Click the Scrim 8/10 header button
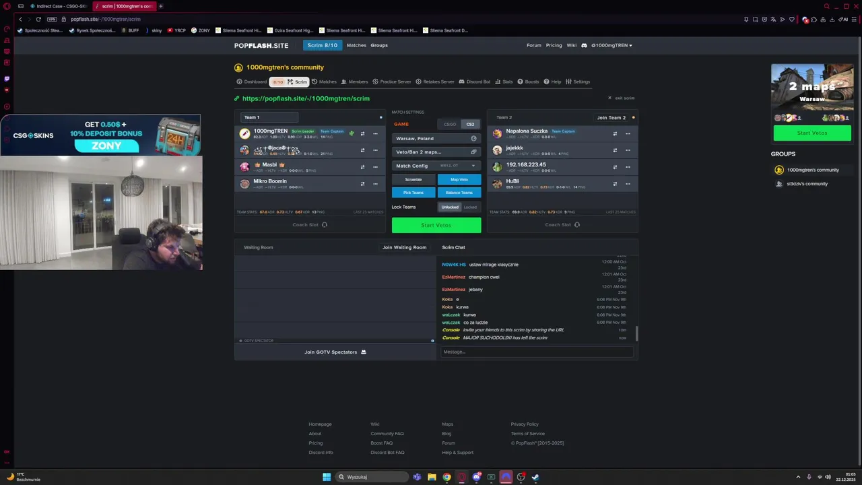 [322, 45]
